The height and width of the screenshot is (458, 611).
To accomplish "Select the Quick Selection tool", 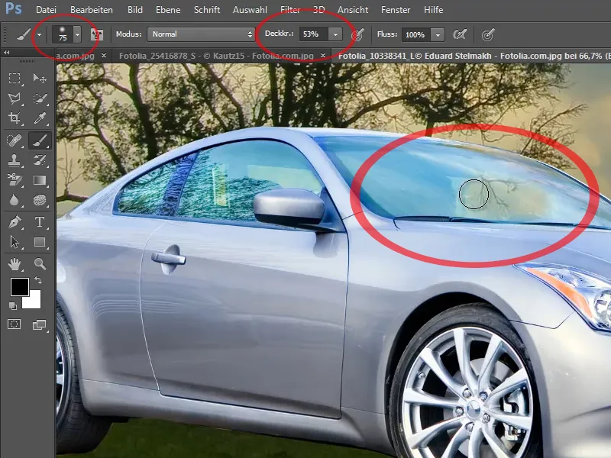I will pos(40,98).
